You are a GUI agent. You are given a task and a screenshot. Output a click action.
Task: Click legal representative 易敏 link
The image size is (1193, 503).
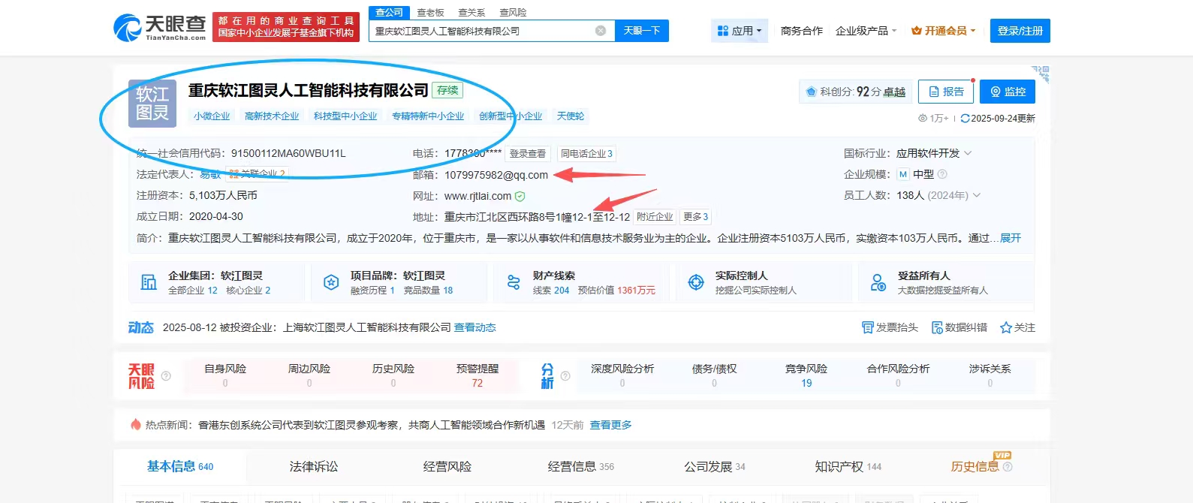point(210,174)
